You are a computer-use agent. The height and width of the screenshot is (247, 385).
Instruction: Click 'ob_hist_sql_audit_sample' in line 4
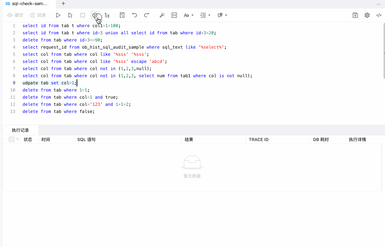pyautogui.click(x=113, y=47)
